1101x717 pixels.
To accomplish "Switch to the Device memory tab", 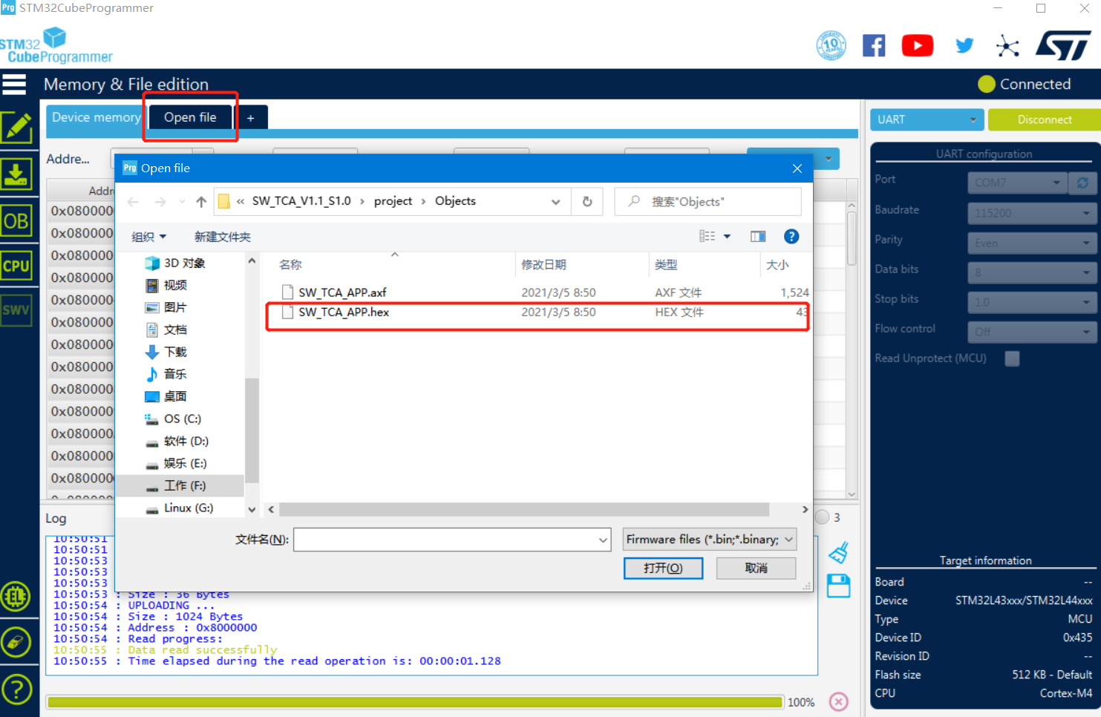I will (95, 117).
